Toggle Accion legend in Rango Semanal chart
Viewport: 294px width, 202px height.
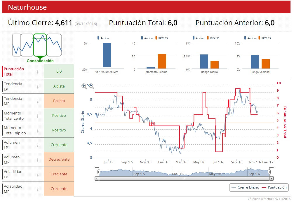coord(250,38)
